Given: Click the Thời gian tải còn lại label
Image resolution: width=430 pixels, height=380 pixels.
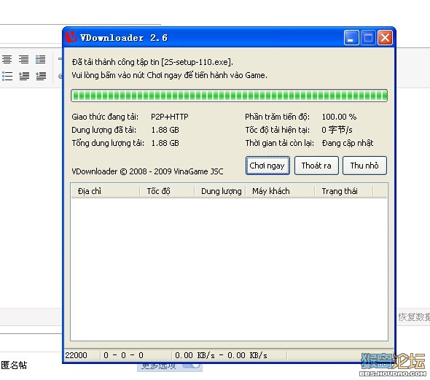Looking at the screenshot, I should coord(279,143).
